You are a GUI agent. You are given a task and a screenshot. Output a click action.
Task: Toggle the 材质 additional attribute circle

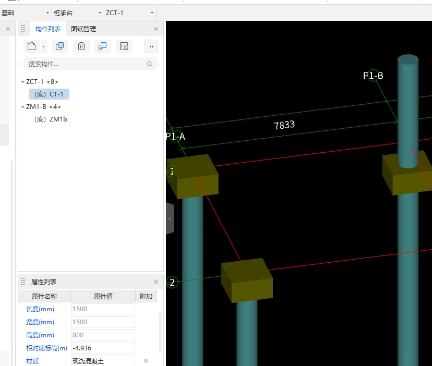146,361
